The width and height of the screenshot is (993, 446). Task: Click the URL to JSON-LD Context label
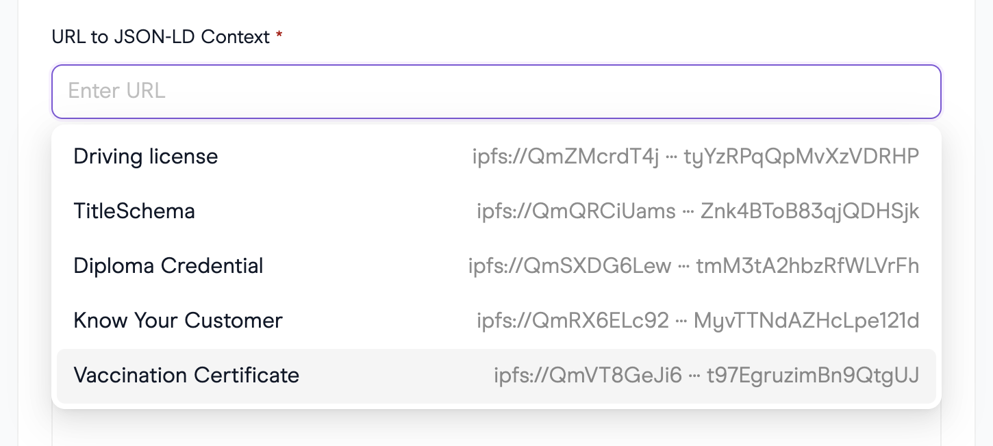coord(161,37)
